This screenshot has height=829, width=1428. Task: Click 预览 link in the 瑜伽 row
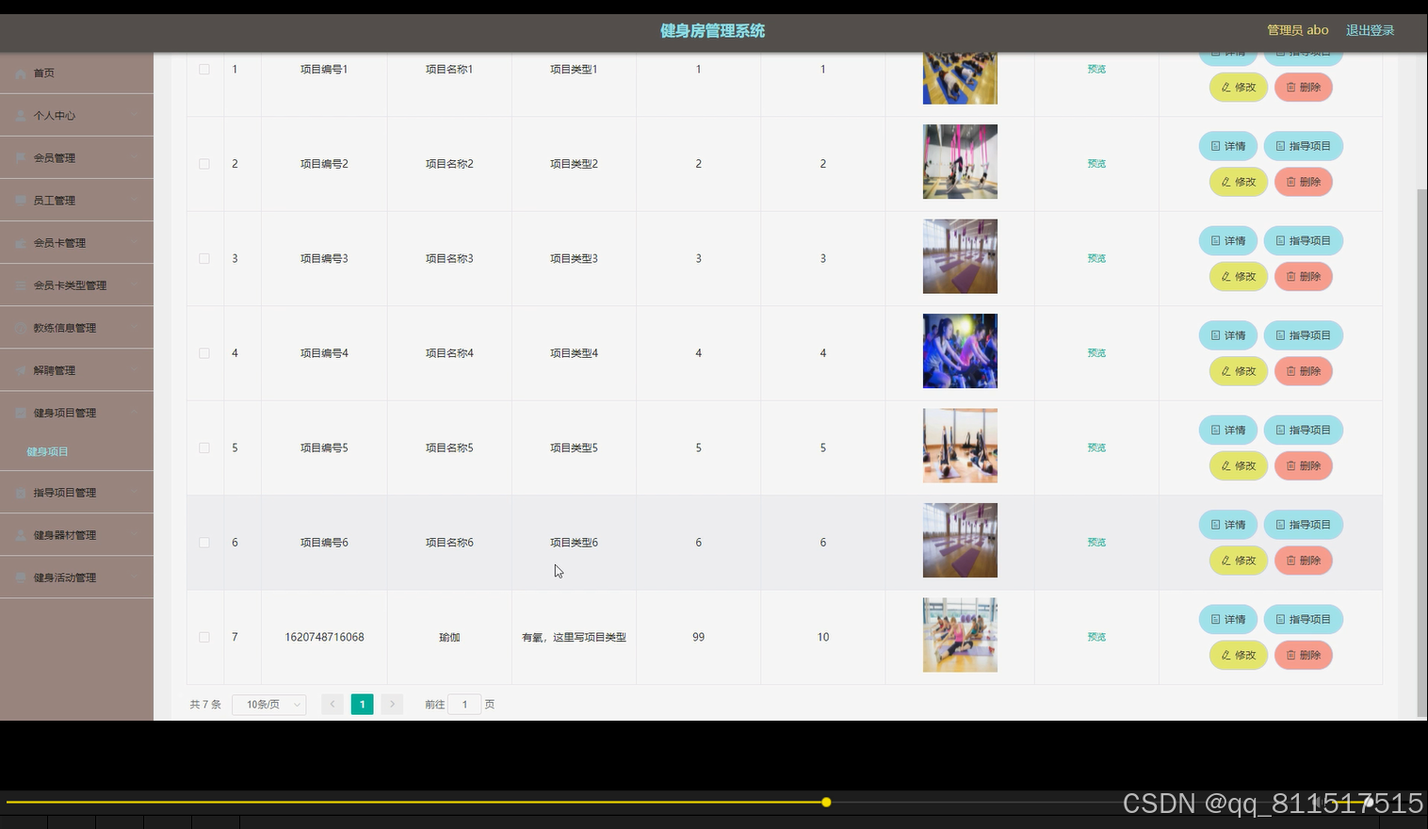pyautogui.click(x=1096, y=637)
